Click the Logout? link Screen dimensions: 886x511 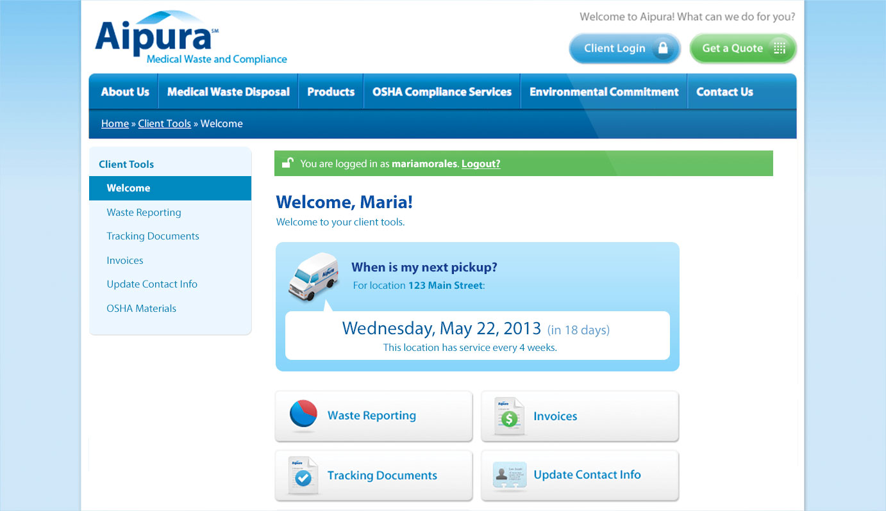click(481, 164)
